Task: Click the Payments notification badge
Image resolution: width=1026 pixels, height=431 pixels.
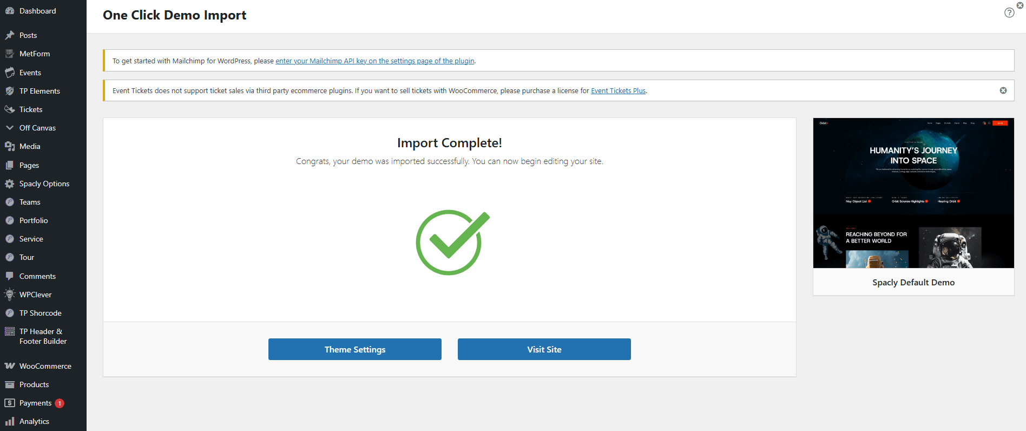Action: point(60,403)
